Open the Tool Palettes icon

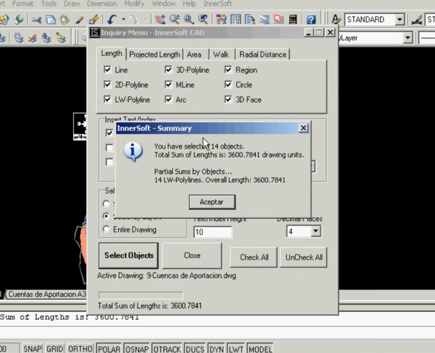[250, 19]
